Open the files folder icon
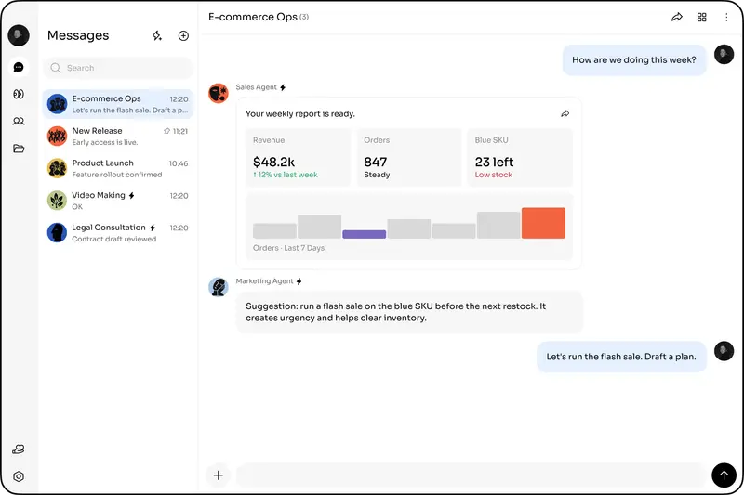The image size is (744, 495). 19,149
